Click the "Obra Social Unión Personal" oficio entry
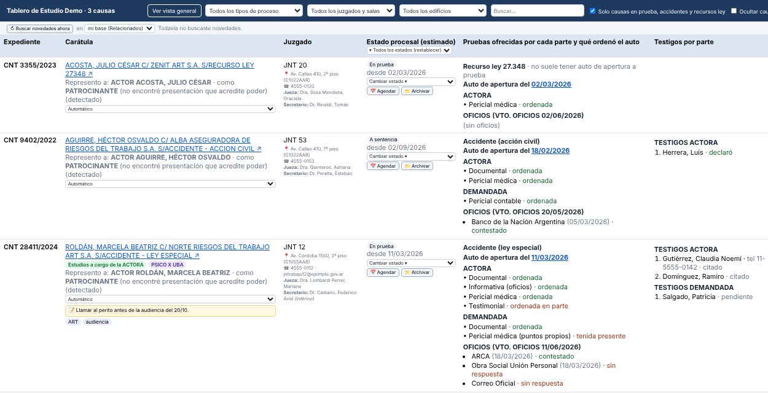The width and height of the screenshot is (768, 393). (x=514, y=365)
